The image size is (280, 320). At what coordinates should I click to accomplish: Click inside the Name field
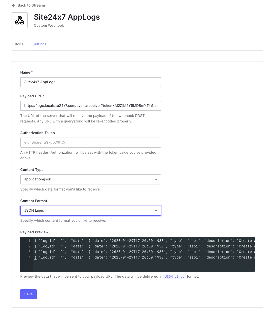coord(91,82)
